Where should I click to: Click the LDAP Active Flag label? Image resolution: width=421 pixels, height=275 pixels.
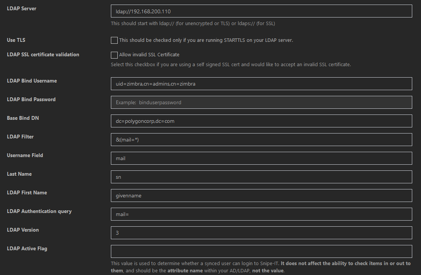[27, 248]
